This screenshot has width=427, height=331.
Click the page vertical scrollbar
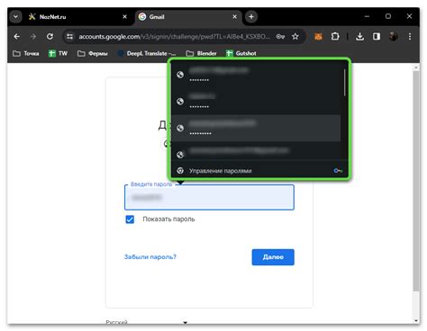(416, 181)
